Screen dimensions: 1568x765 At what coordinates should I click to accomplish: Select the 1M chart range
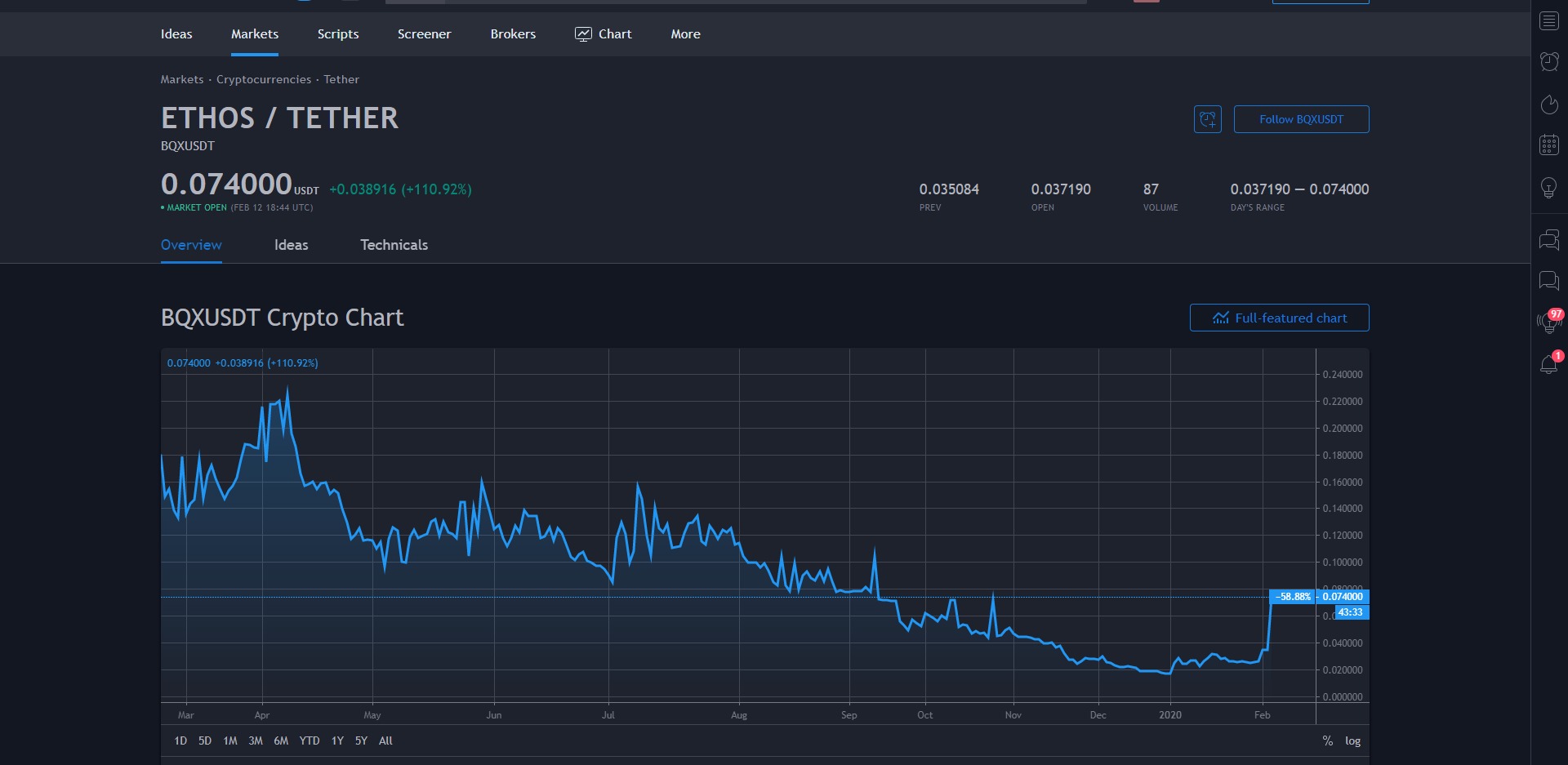coord(230,741)
